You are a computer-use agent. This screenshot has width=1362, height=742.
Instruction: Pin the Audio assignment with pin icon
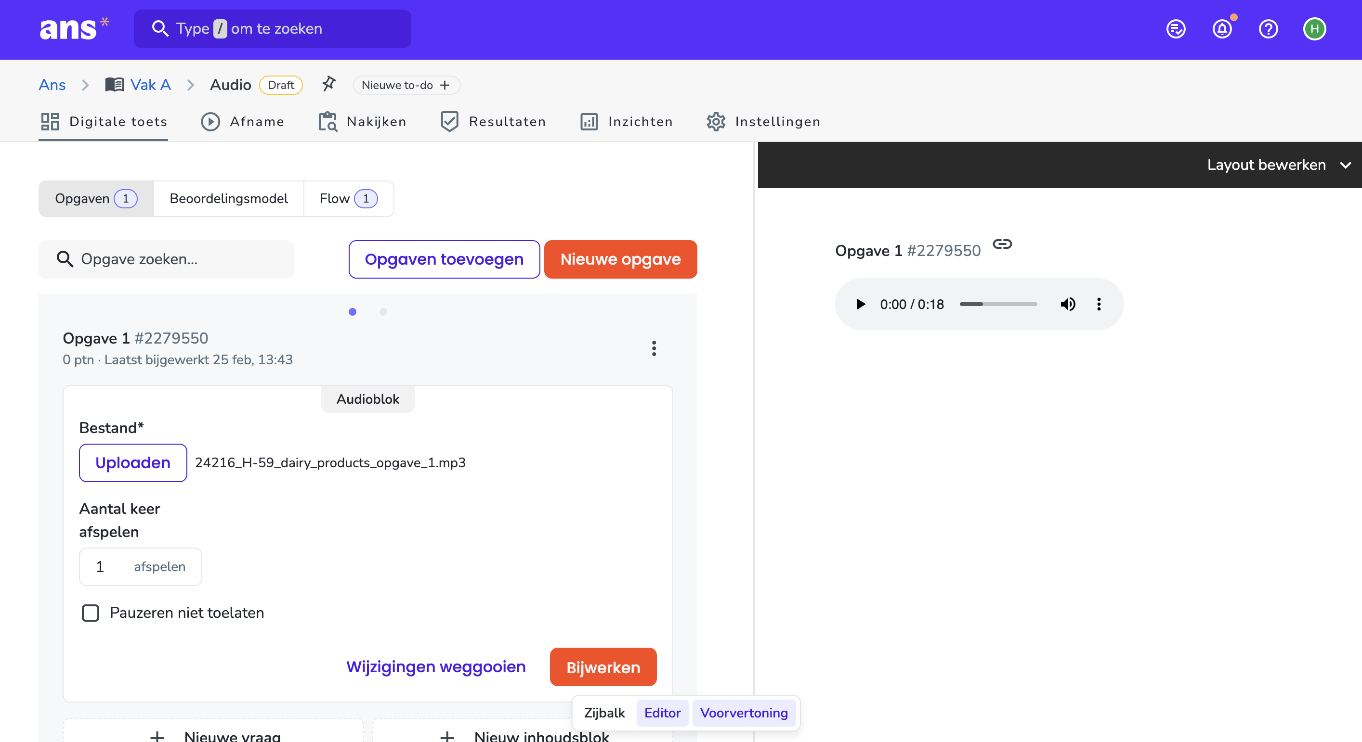(x=329, y=84)
